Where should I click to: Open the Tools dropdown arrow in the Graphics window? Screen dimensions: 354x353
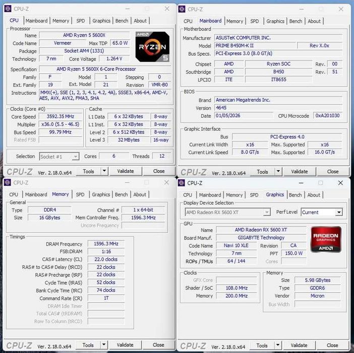[278, 345]
